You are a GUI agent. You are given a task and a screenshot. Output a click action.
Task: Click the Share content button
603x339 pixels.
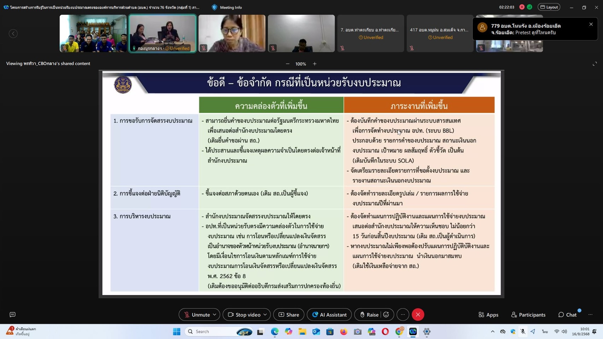click(289, 315)
